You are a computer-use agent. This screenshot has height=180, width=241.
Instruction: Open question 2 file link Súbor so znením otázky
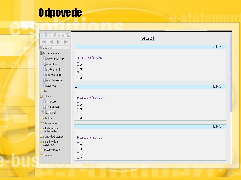(x=89, y=98)
